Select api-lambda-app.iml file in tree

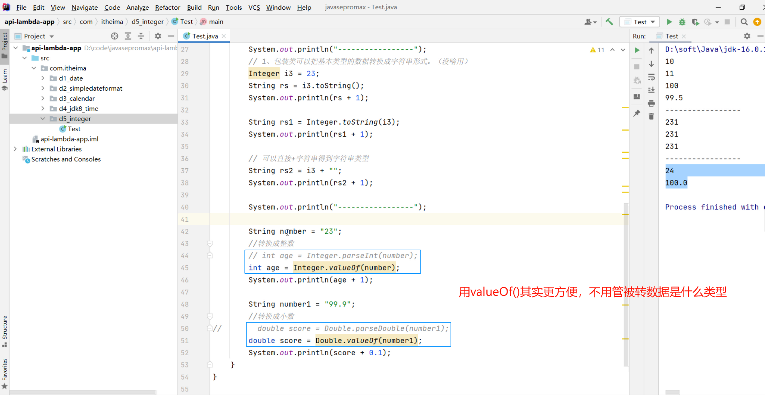pos(69,139)
